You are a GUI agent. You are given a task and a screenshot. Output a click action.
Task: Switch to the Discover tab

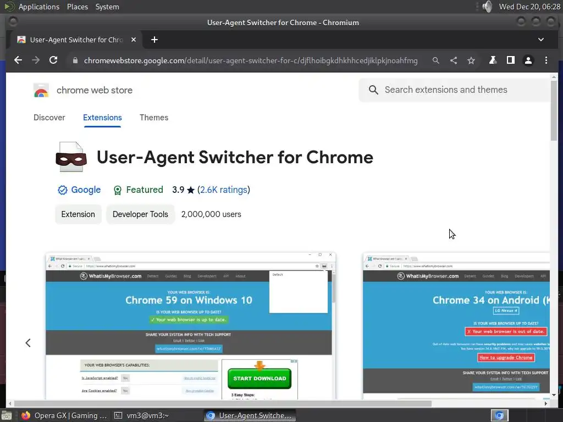tap(49, 118)
